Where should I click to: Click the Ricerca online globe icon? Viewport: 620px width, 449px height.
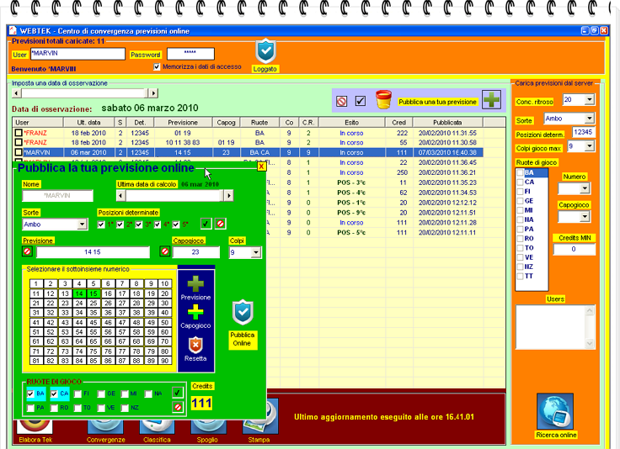click(x=555, y=411)
